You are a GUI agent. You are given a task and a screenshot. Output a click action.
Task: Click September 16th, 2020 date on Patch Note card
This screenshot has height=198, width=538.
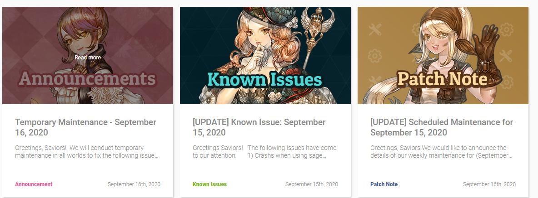click(489, 184)
